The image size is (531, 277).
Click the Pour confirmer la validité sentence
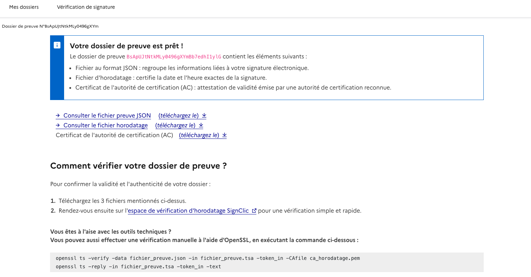point(130,184)
